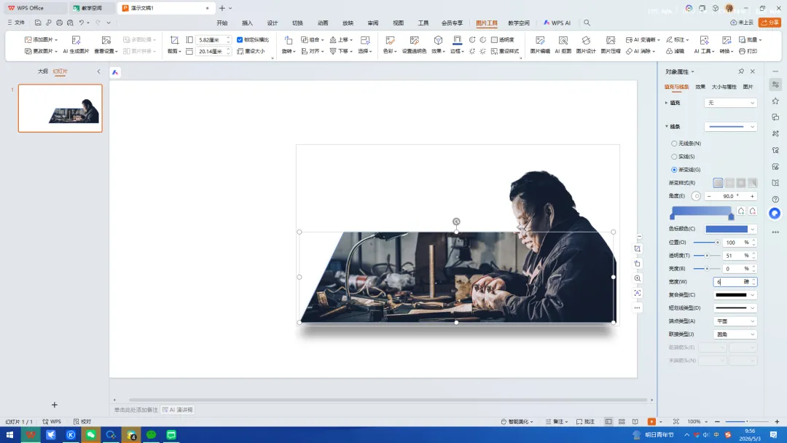Click the 打印 print button in ribbon

(748, 51)
